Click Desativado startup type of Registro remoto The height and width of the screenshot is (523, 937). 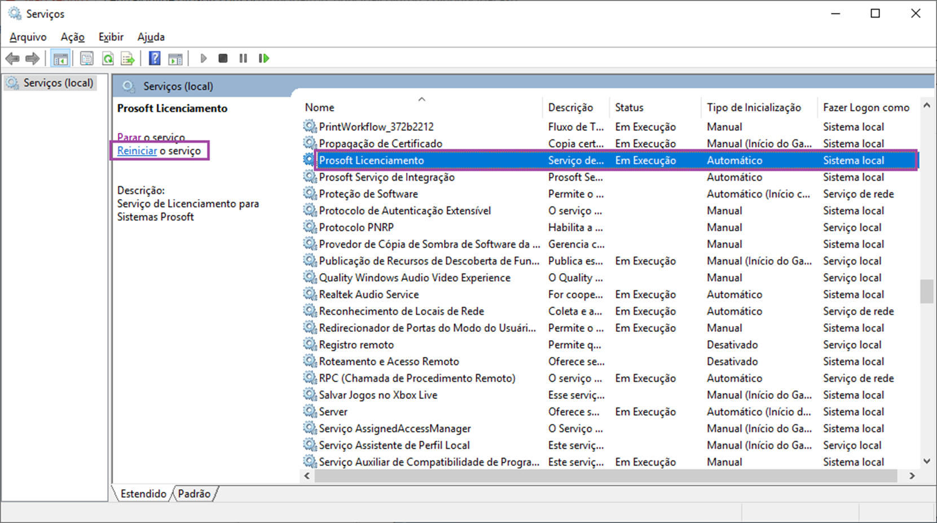(x=732, y=344)
